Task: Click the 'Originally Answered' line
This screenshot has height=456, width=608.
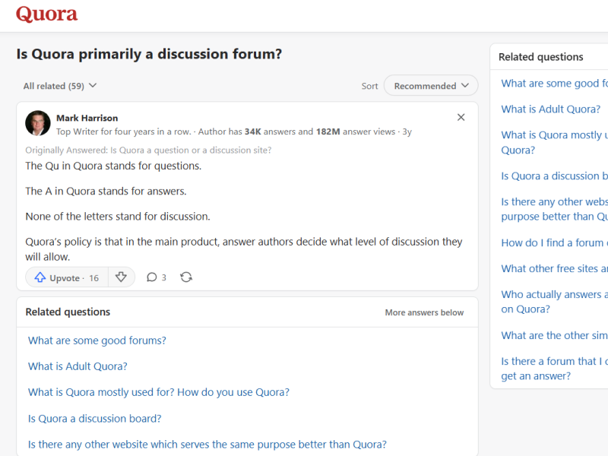Action: pyautogui.click(x=148, y=150)
